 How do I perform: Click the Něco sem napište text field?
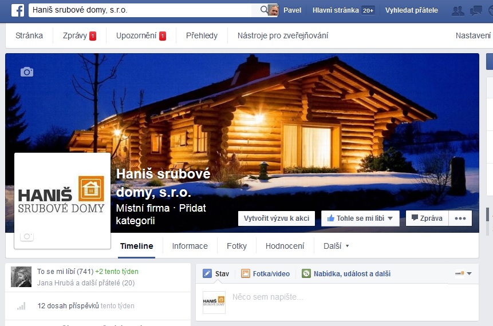[352, 297]
